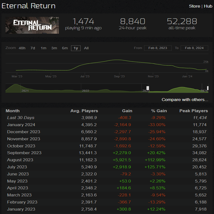
Task: Click the Eternal Return page title
Action: tap(28, 6)
